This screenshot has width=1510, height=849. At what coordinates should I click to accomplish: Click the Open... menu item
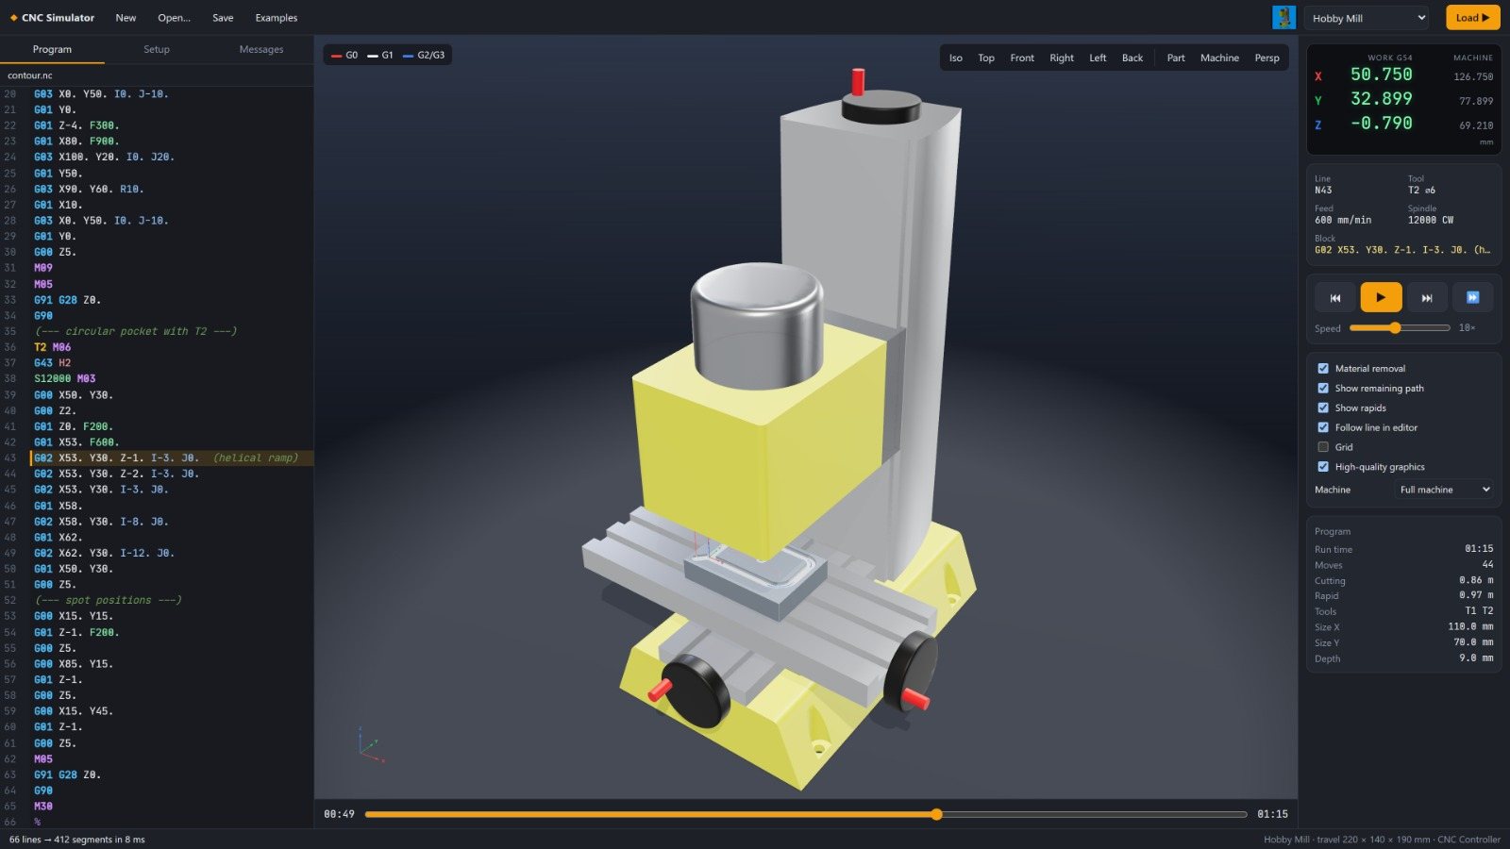(174, 18)
